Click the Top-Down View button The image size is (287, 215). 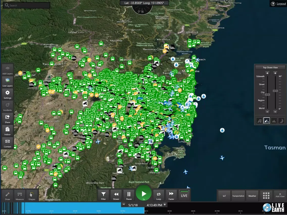click(270, 67)
